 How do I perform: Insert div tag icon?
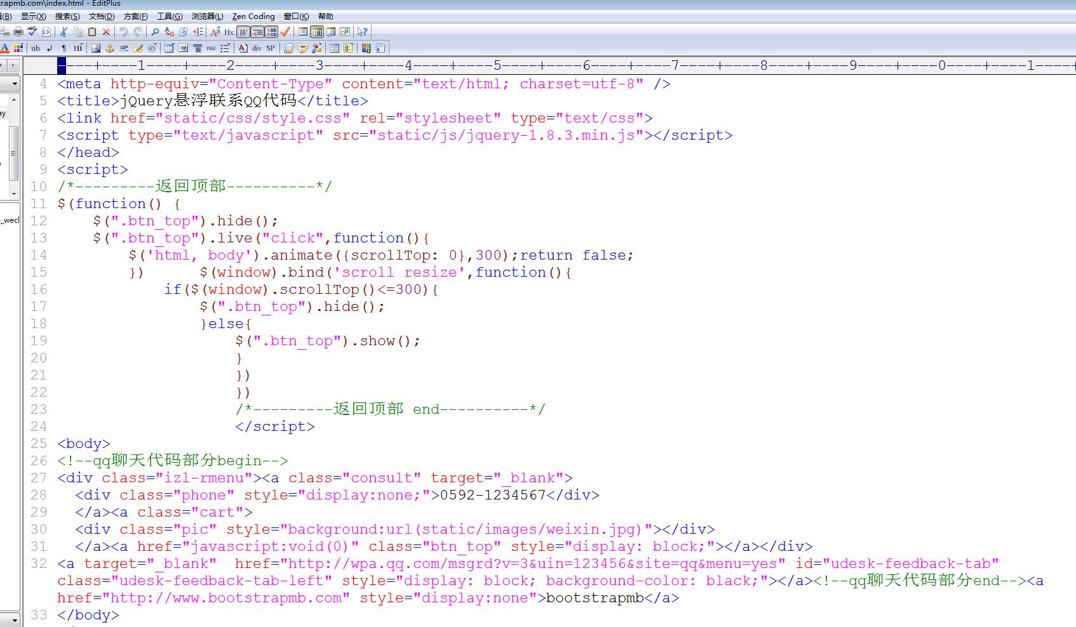click(257, 48)
